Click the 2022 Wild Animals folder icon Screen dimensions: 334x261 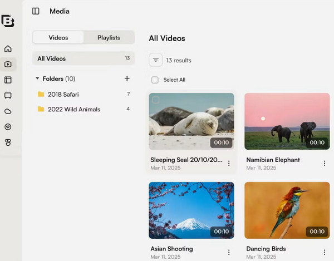(41, 109)
